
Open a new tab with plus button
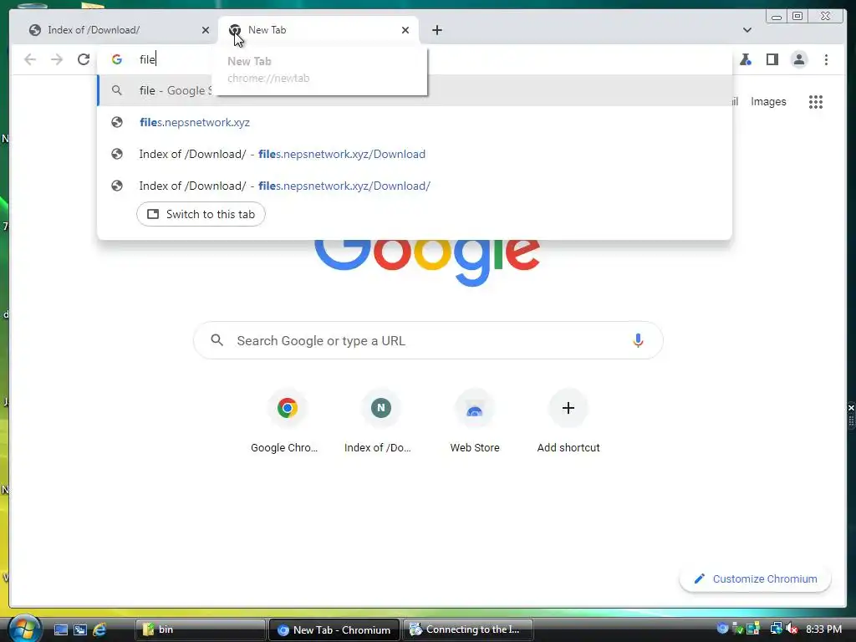coord(436,30)
